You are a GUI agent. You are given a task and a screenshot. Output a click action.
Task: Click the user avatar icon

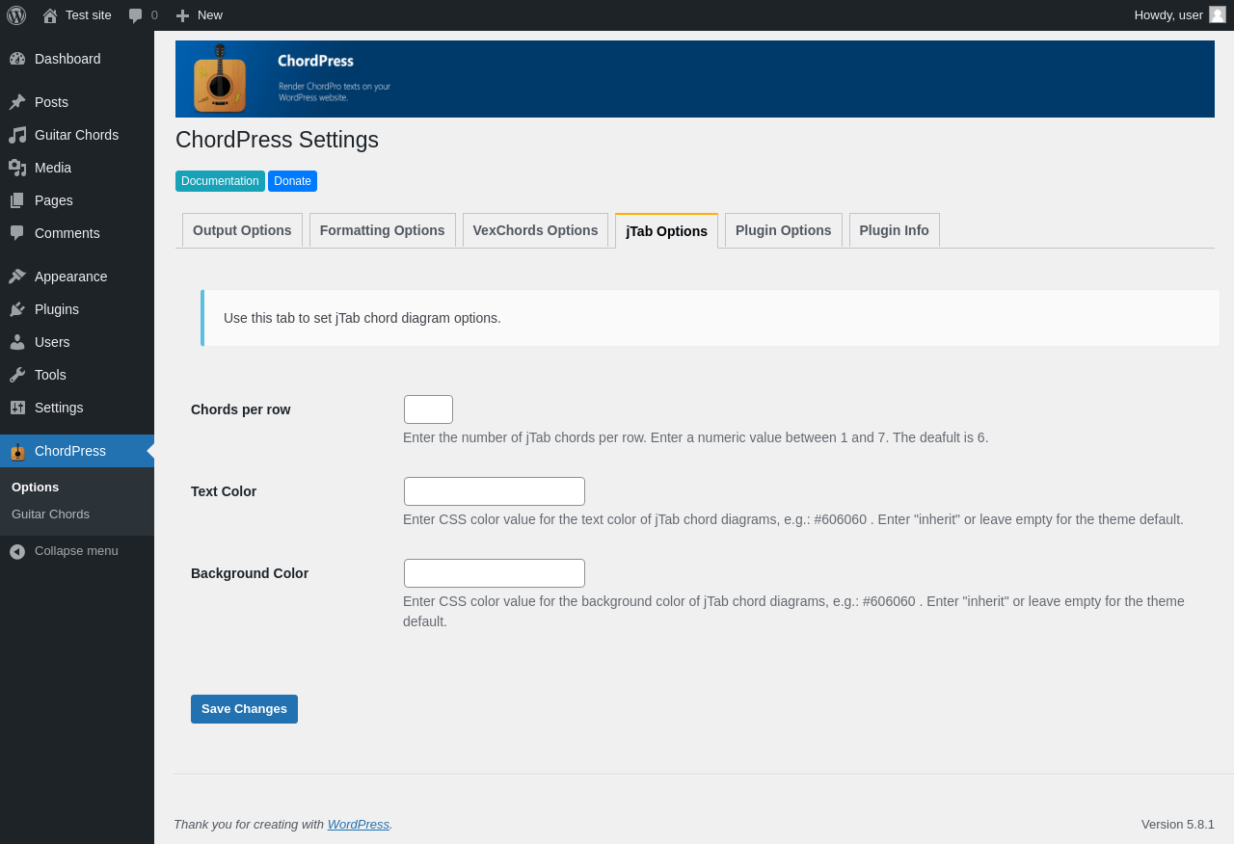click(1218, 14)
